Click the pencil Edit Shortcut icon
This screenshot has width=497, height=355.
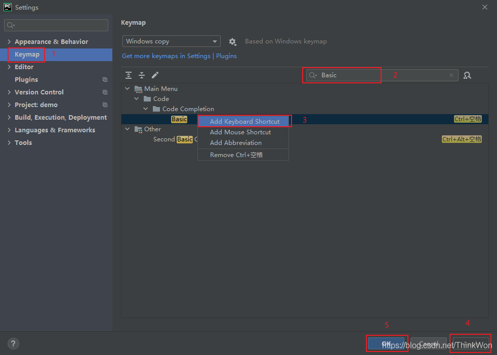[x=155, y=75]
